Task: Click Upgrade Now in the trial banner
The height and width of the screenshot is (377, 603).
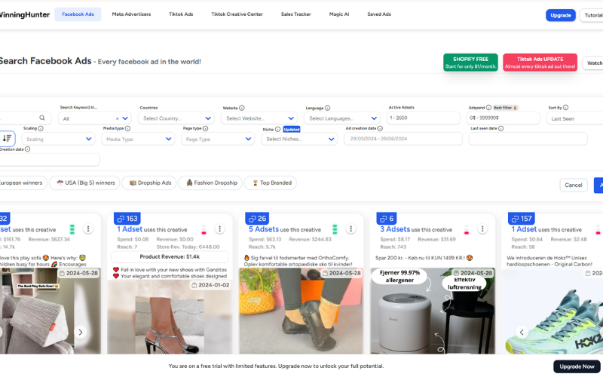Action: coord(577,366)
